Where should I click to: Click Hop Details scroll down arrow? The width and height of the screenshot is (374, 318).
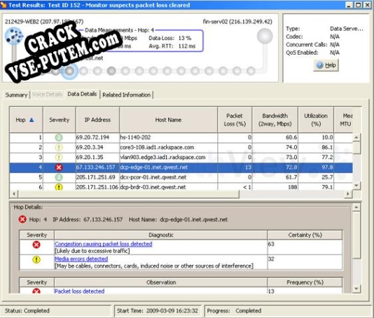(x=356, y=289)
